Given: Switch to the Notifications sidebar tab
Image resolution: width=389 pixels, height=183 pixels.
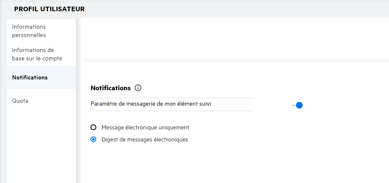Looking at the screenshot, I should [30, 77].
